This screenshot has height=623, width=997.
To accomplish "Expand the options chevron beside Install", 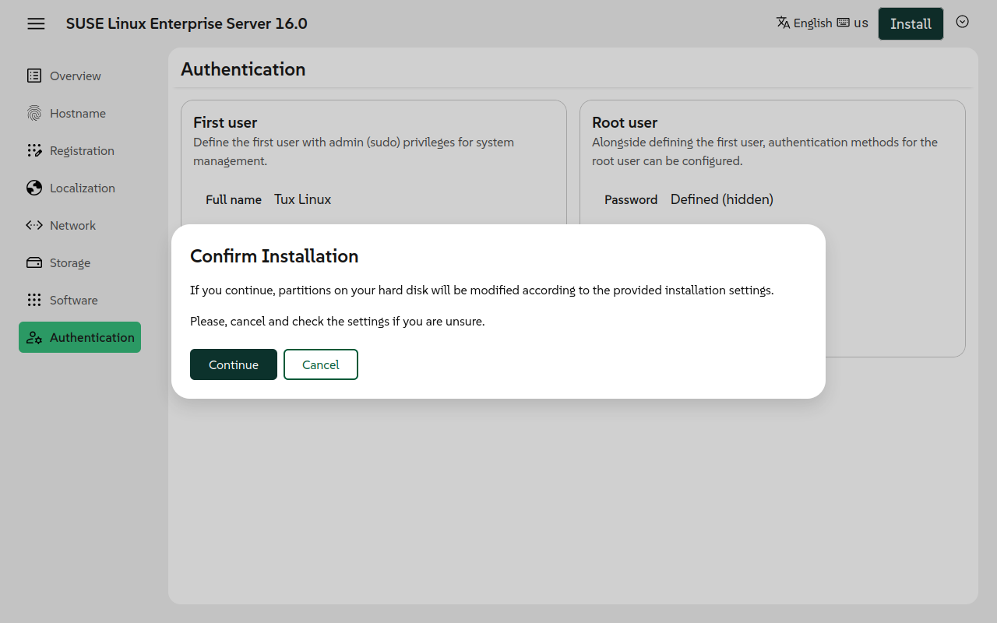I will 962,22.
